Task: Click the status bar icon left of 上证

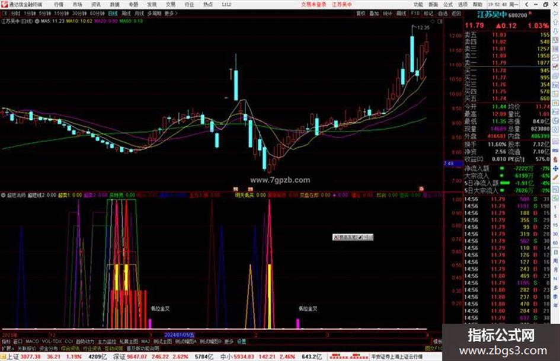Action: click(x=3, y=357)
